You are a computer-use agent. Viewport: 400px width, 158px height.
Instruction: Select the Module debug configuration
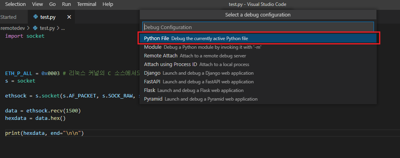point(258,47)
